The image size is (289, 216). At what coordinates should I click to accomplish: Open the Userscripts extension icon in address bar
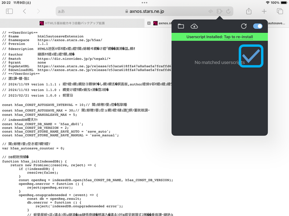219,12
